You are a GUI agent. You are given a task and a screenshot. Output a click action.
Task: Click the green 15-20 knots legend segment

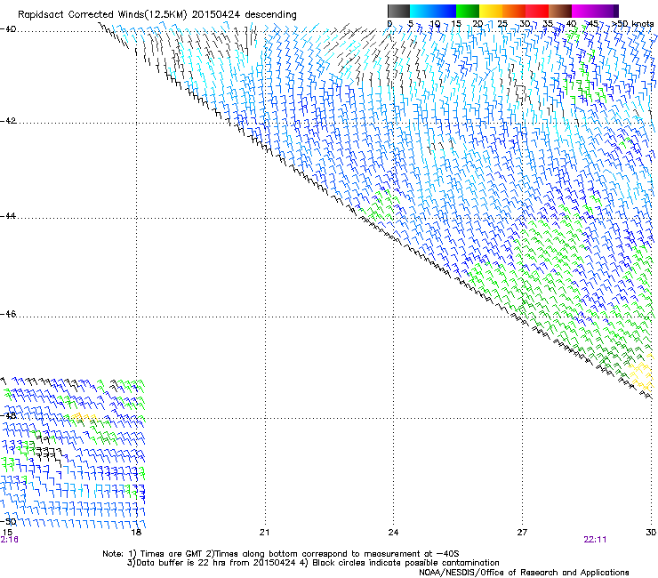pos(468,11)
